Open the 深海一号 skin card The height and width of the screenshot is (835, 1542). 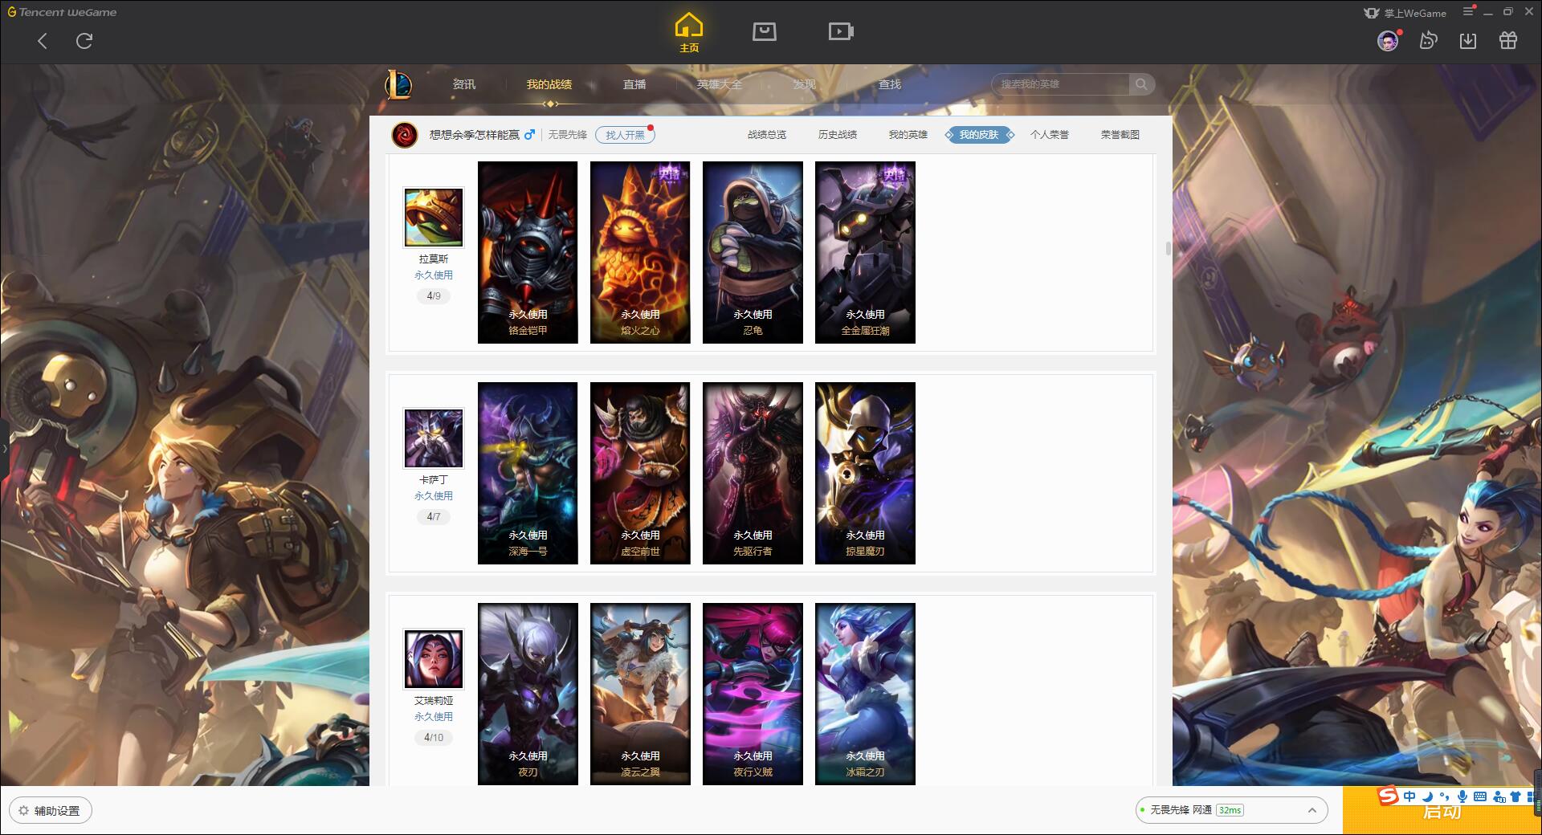(x=528, y=473)
